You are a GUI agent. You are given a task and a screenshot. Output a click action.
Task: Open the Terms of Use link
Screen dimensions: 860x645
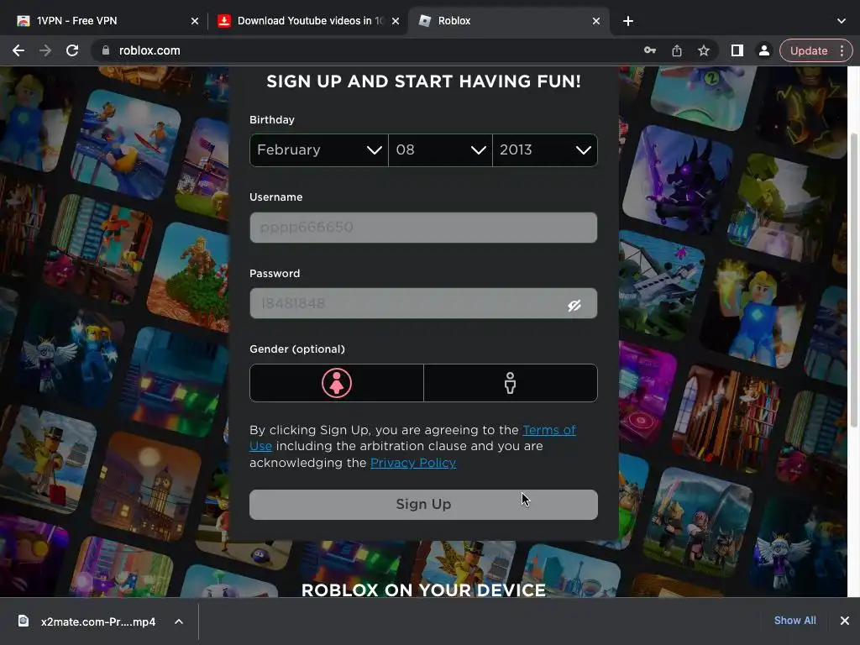[x=413, y=438]
